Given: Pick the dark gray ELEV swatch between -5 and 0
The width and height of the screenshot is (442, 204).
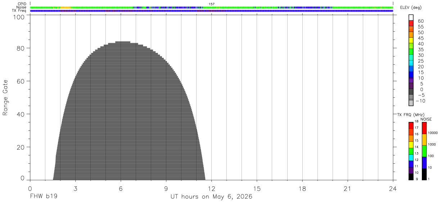Looking at the screenshot, I should pos(411,92).
